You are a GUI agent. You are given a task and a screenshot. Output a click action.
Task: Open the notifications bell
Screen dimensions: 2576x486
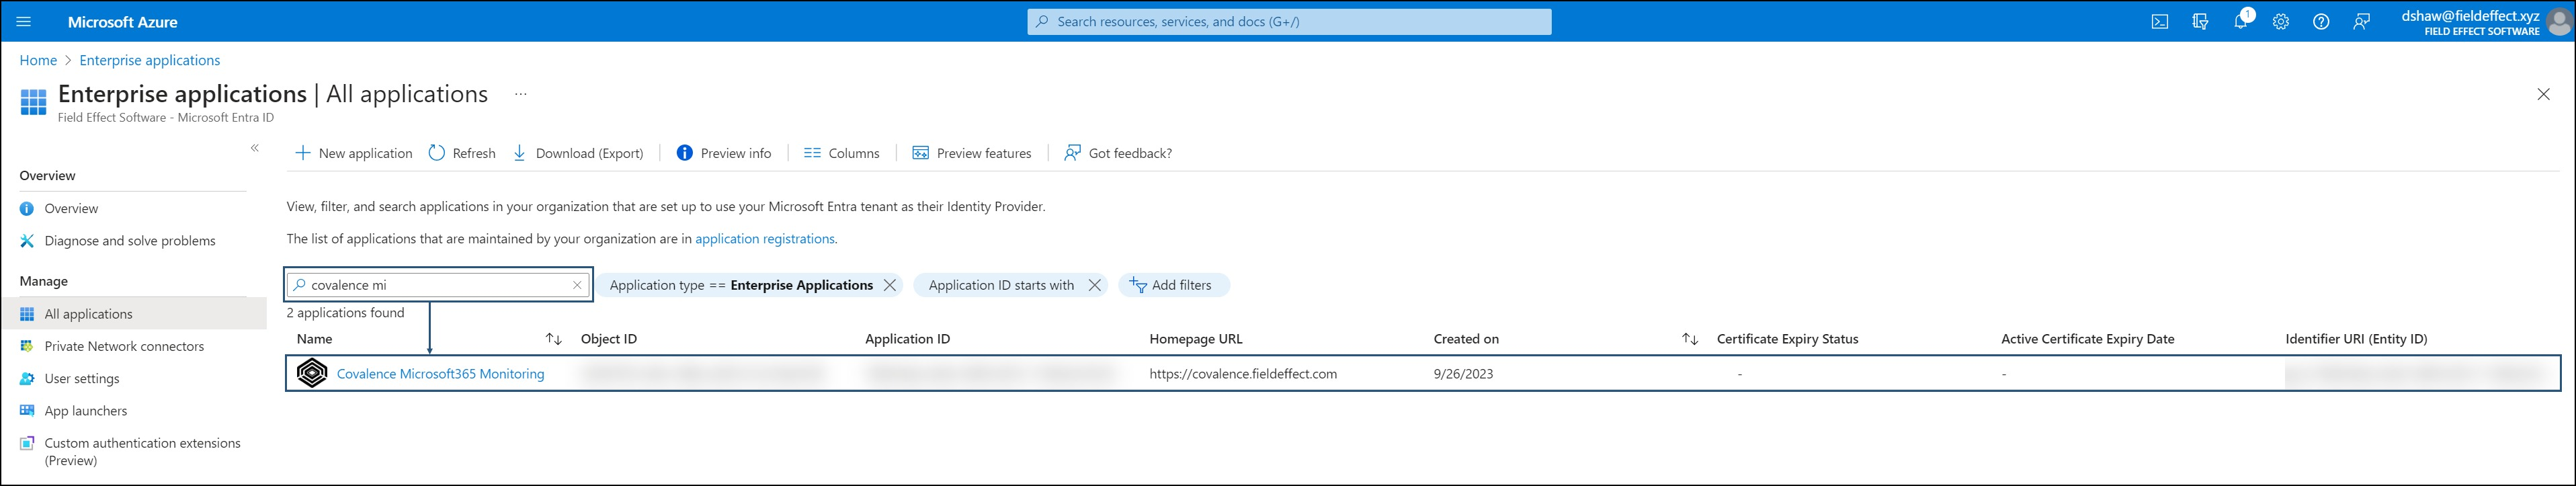2241,21
